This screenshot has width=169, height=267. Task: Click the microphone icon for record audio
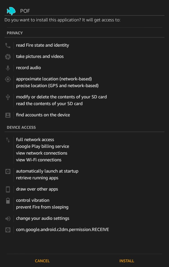(x=8, y=68)
